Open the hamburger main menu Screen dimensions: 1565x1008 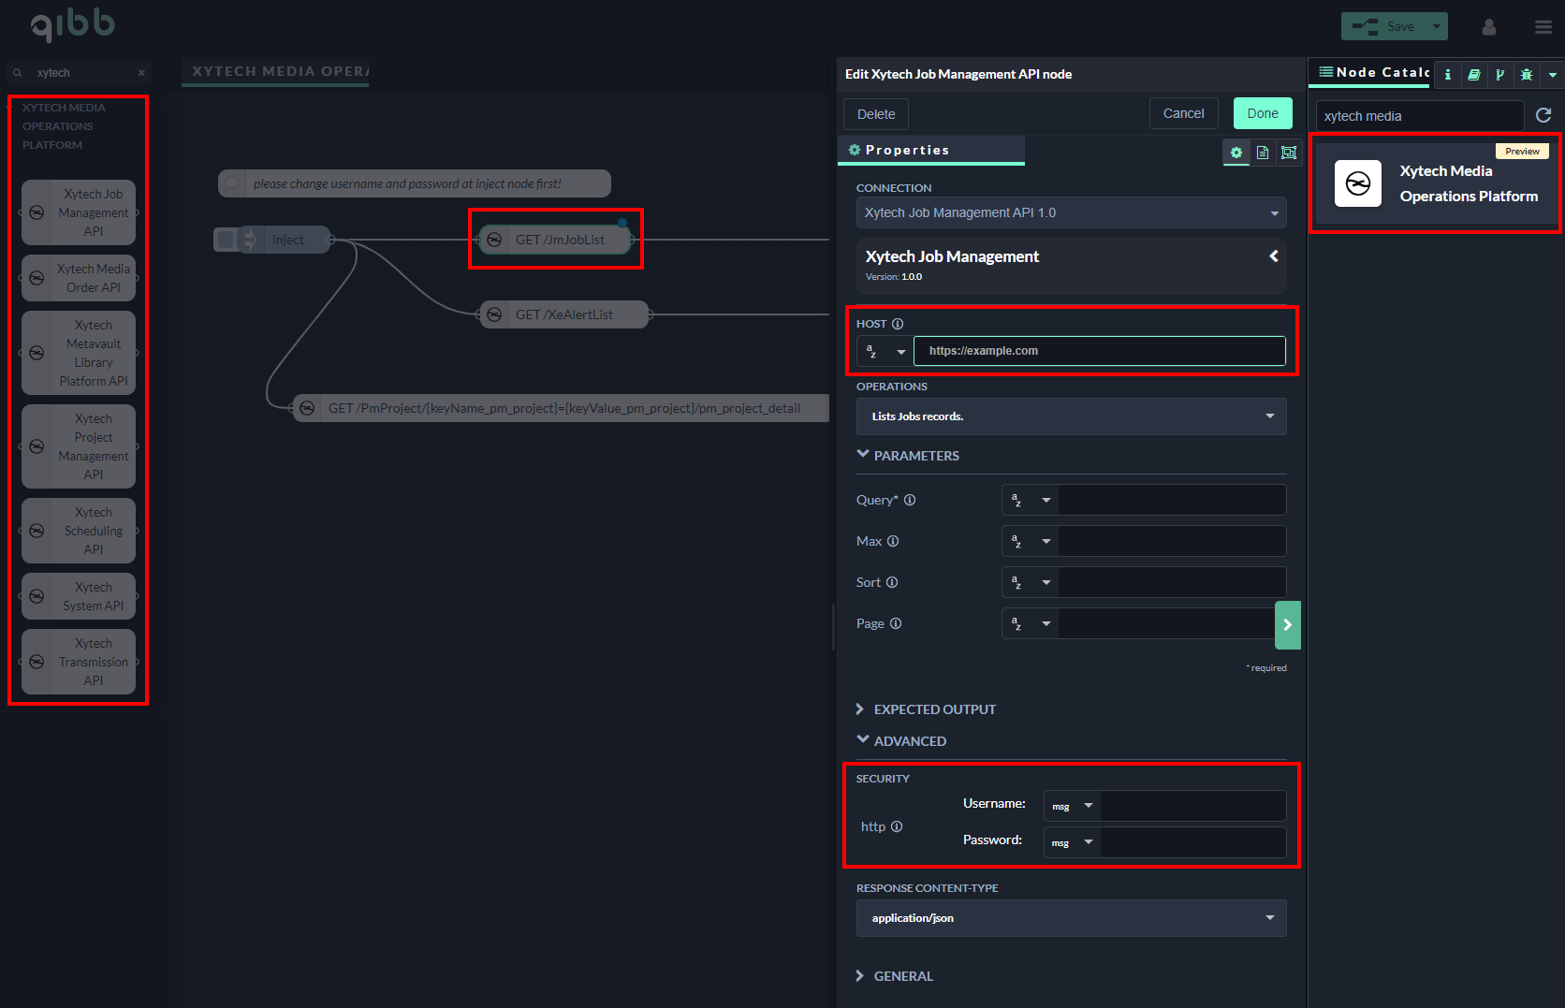pos(1543,27)
